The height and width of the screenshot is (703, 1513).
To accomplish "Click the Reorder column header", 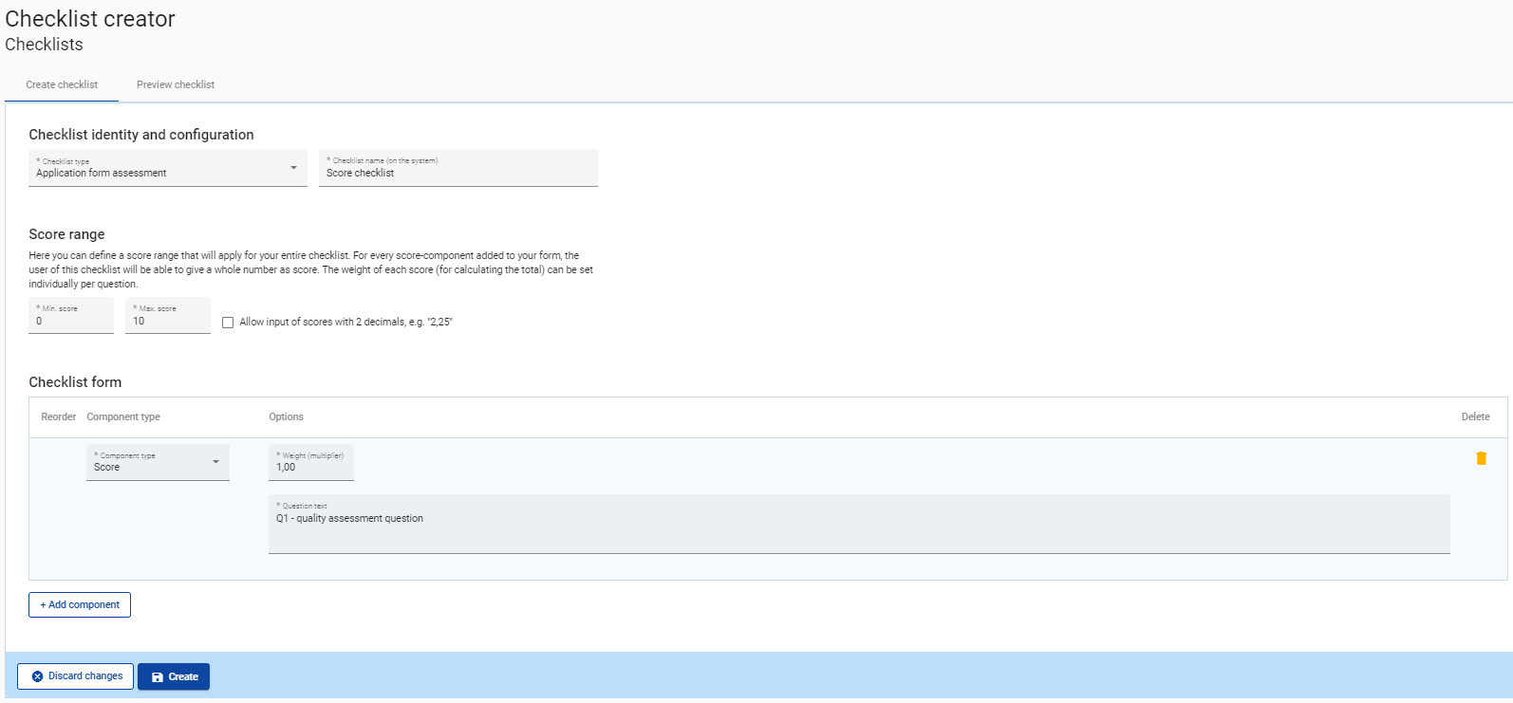I will click(x=58, y=416).
